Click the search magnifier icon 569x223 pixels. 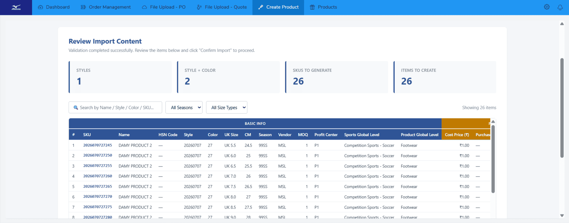pos(76,108)
